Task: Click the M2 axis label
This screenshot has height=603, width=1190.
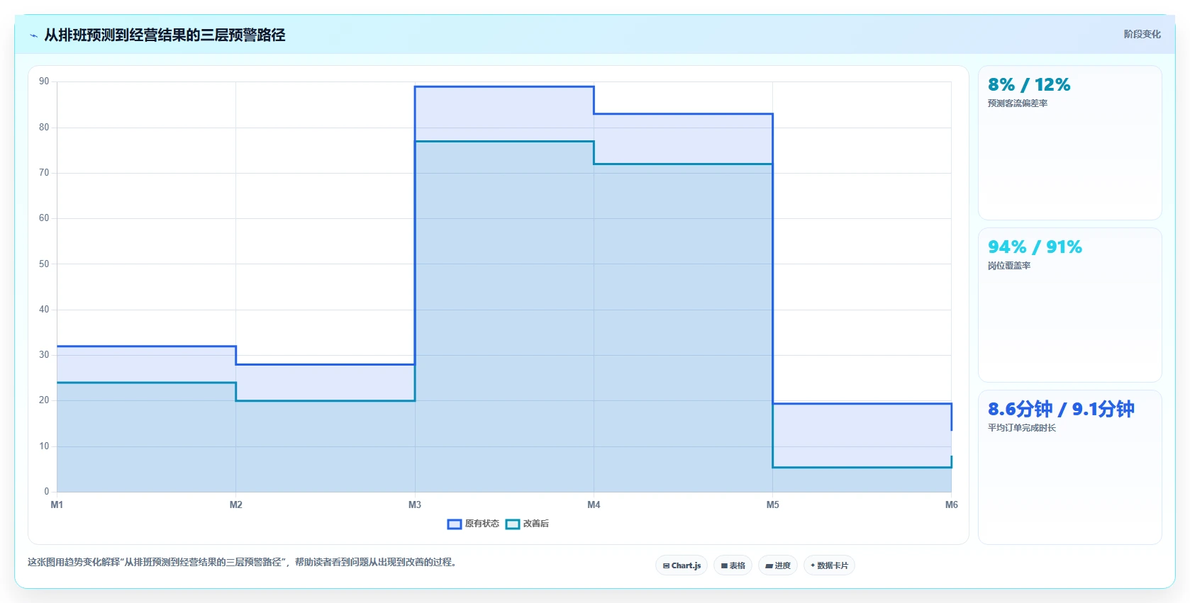Action: pyautogui.click(x=236, y=505)
